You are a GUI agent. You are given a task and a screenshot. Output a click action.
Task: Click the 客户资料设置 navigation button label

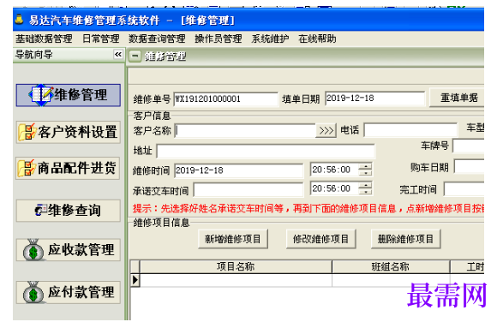[x=77, y=132]
